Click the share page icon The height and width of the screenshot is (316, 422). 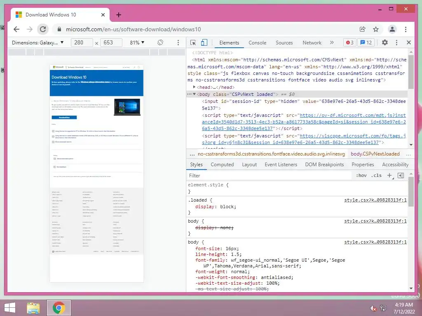tap(363, 29)
